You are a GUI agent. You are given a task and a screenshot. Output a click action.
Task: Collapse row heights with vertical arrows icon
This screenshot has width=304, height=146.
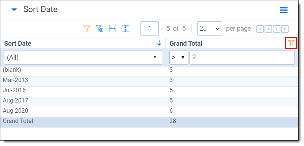click(x=125, y=29)
